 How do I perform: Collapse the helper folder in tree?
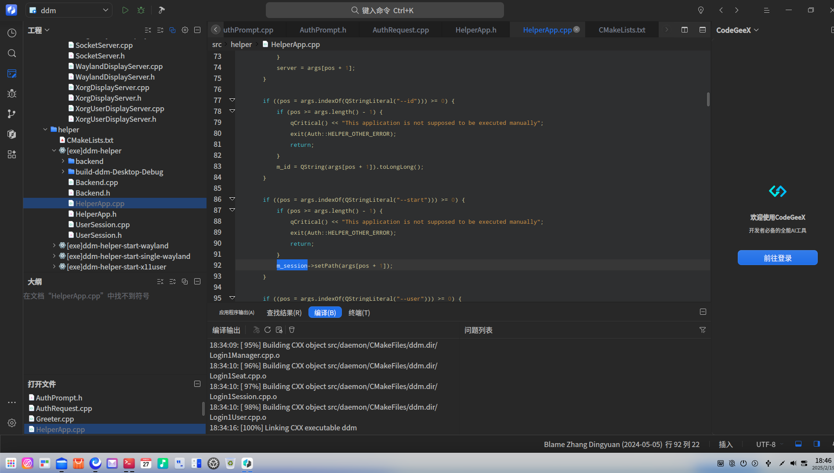click(x=45, y=130)
